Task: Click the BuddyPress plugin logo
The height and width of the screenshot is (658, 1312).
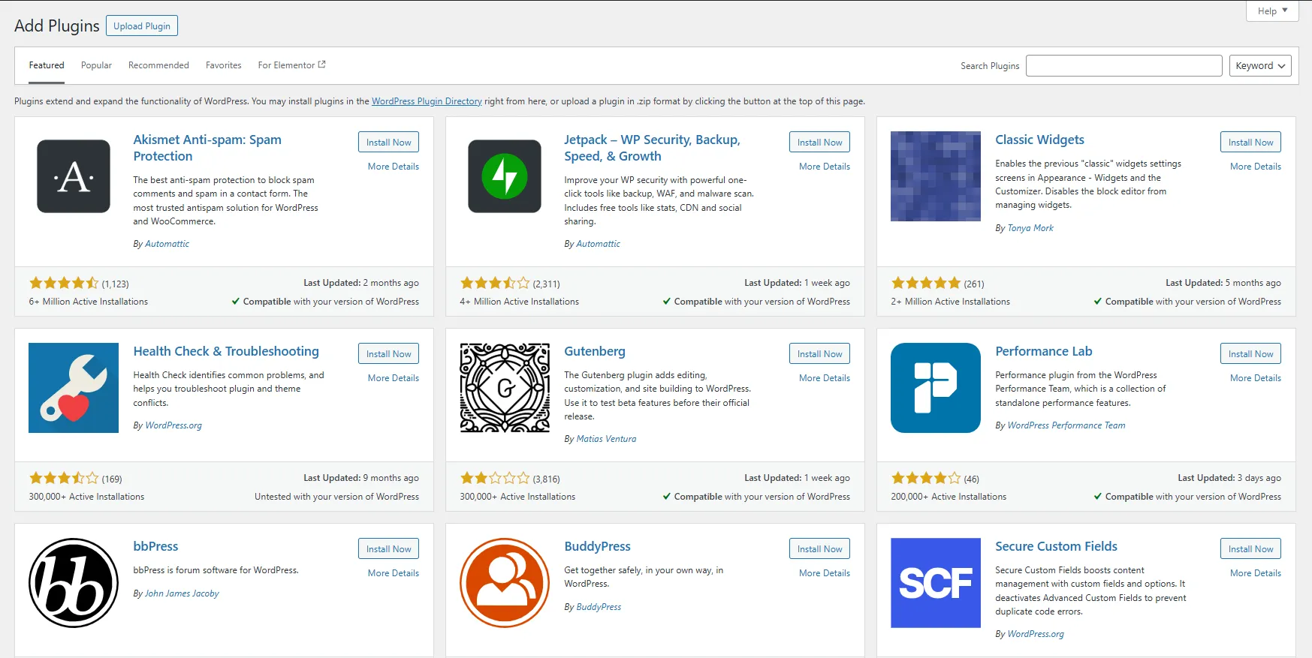Action: click(505, 583)
